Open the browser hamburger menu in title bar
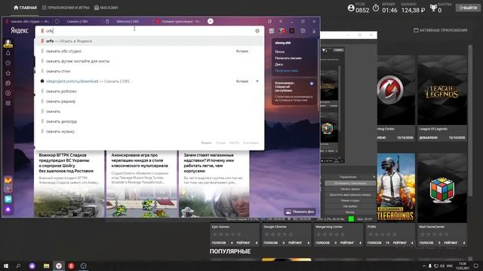Image resolution: width=483 pixels, height=271 pixels. tap(281, 21)
